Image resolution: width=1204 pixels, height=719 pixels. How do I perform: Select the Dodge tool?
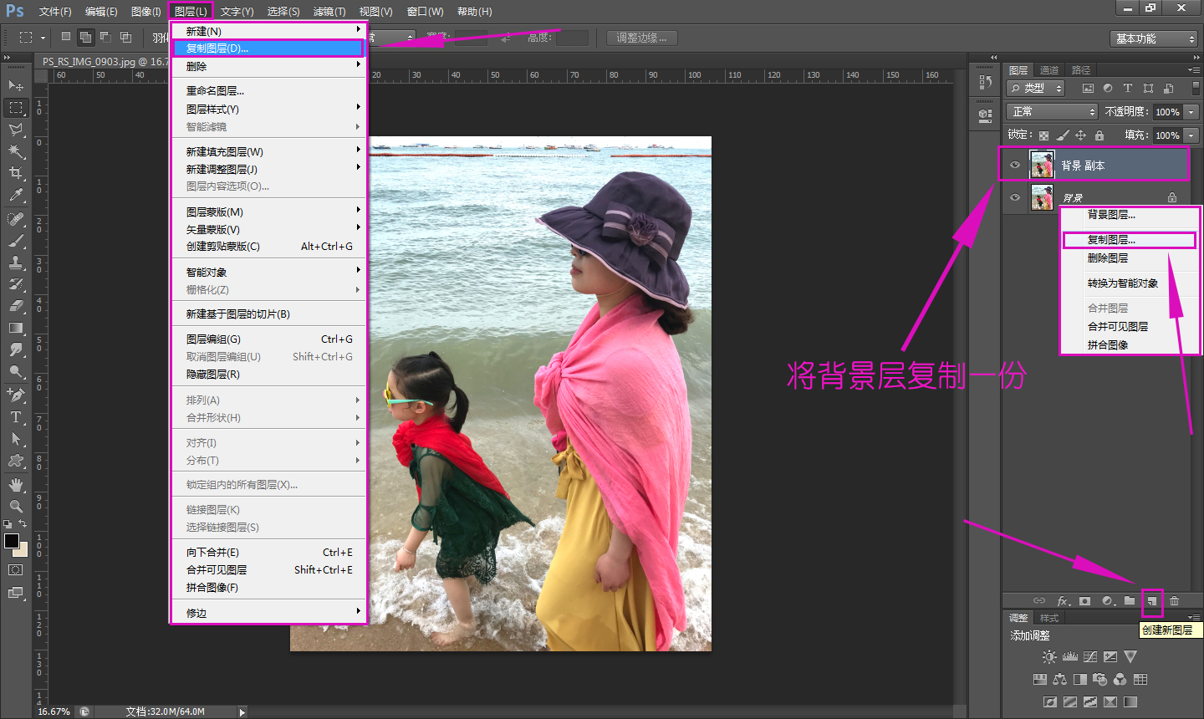16,371
